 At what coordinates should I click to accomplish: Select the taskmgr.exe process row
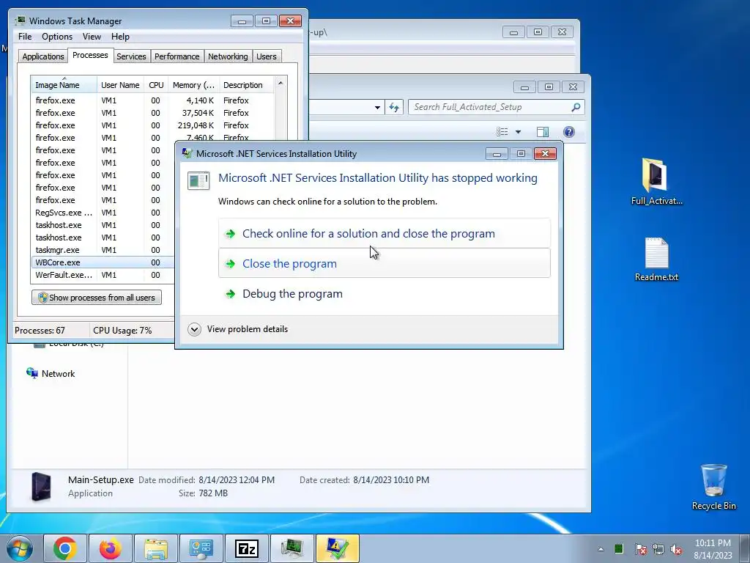pyautogui.click(x=103, y=250)
